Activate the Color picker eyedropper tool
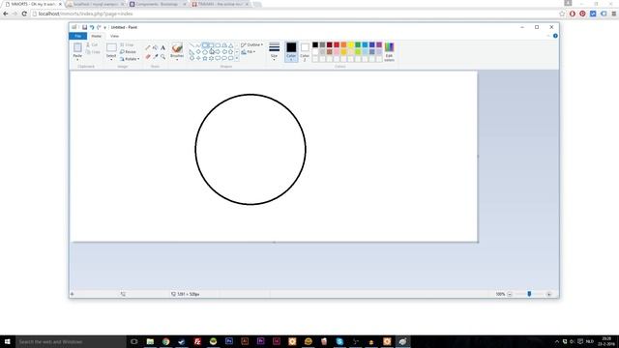619x348 pixels. coord(155,57)
